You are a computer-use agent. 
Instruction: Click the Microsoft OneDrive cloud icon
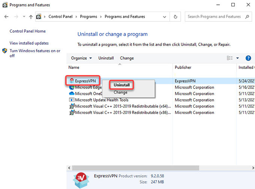point(72,93)
